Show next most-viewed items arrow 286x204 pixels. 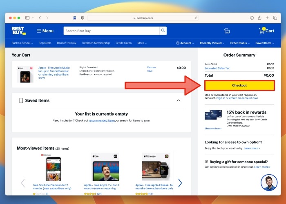[180, 183]
